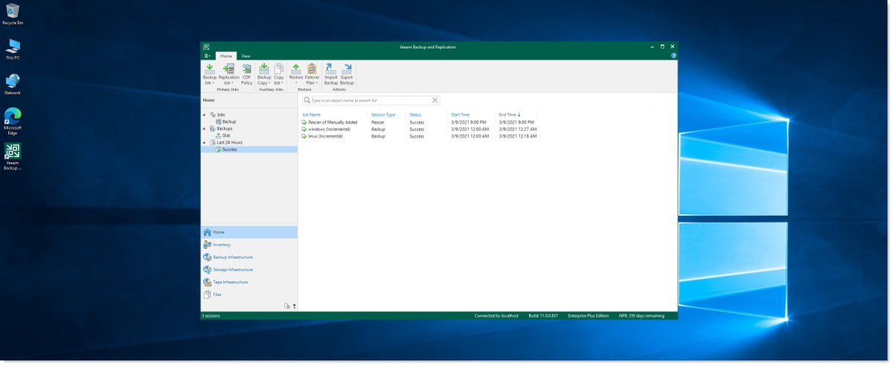Click the This PC desktop icon

pos(13,49)
